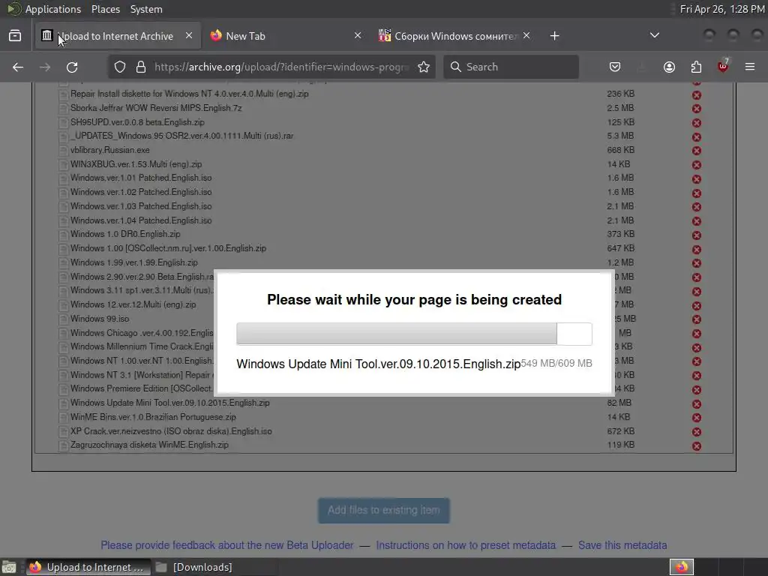768x576 pixels.
Task: Click the clock Fri Apr 26 display
Action: coord(722,9)
